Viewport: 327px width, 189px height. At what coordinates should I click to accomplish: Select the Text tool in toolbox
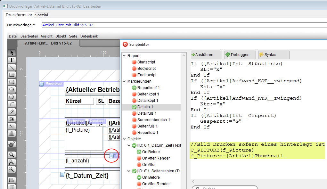click(x=12, y=60)
